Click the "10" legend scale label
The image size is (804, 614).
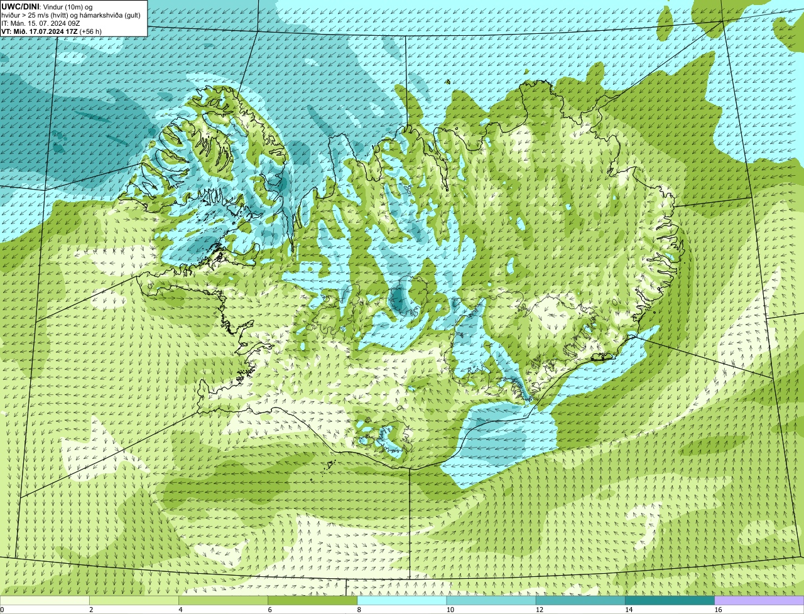[450, 610]
